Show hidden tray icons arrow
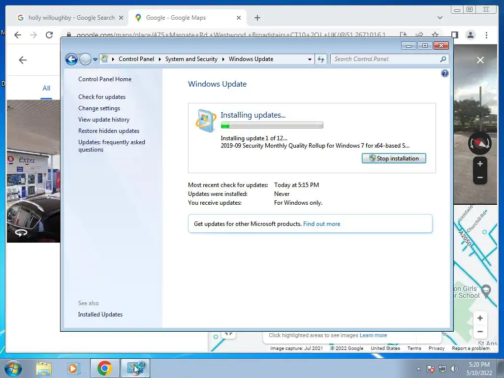Viewport: 504px width, 378px height. pos(418,369)
